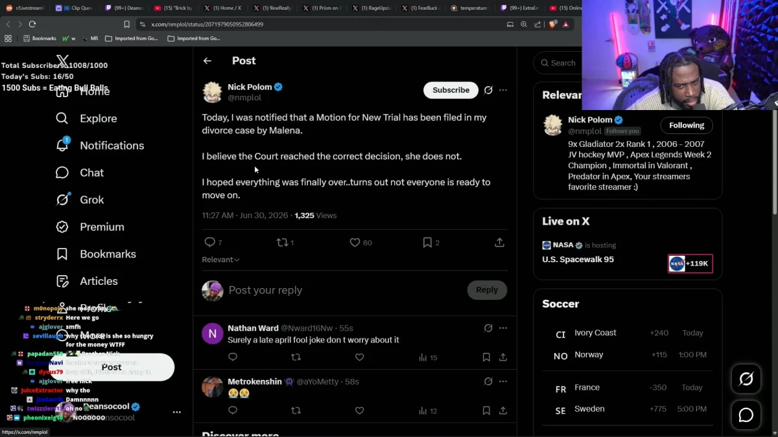Viewport: 778px width, 437px height.
Task: Open Metrokenshin's profile avatar
Action: coord(212,387)
